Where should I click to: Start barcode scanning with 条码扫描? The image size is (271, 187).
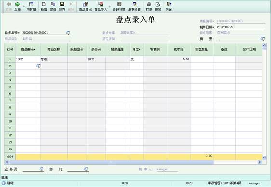pos(119,7)
